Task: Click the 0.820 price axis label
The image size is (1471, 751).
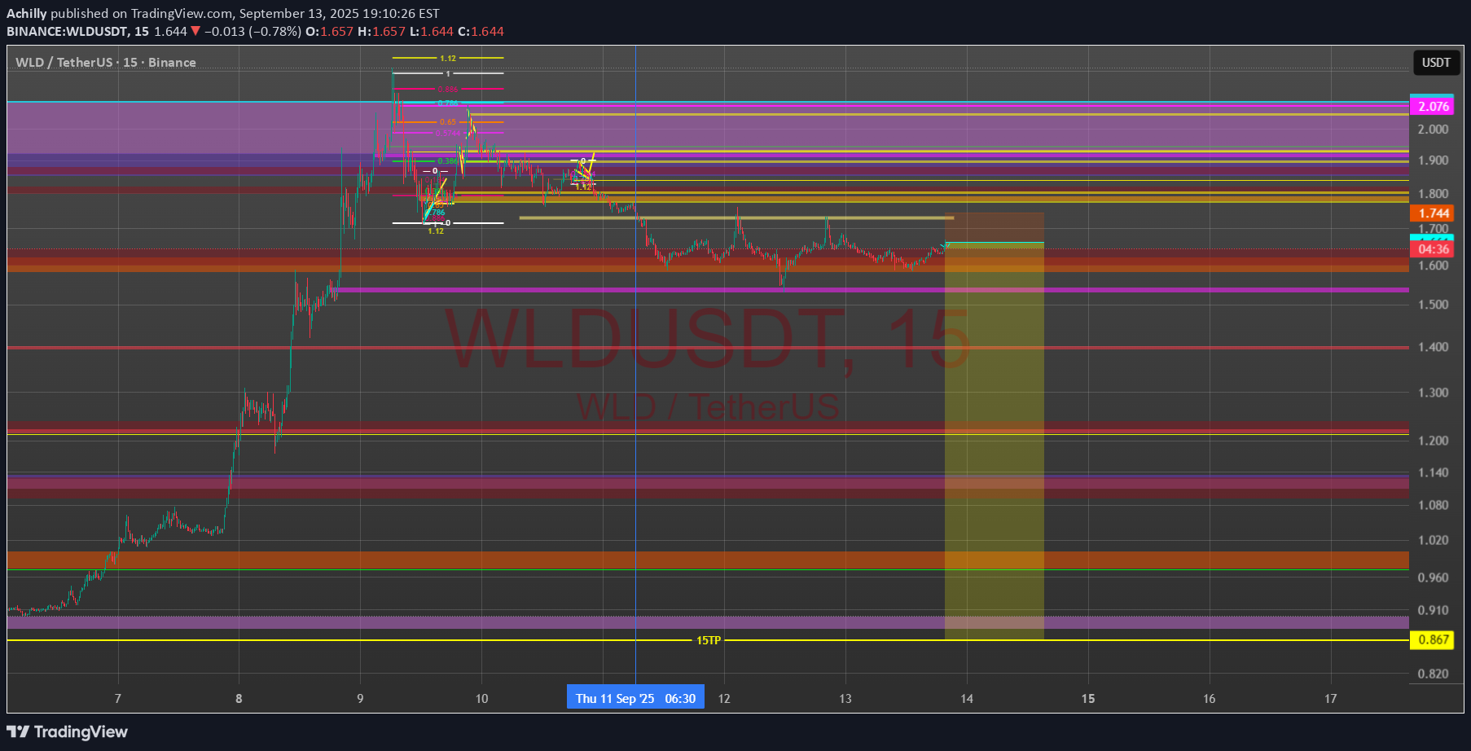Action: (x=1434, y=674)
